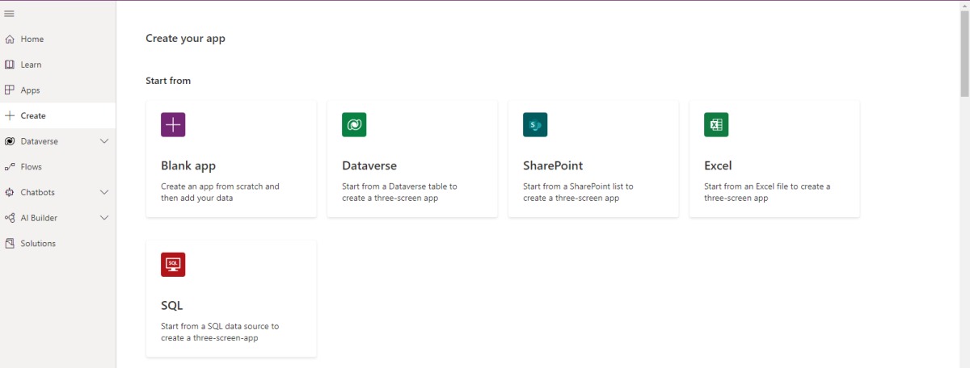The width and height of the screenshot is (970, 368).
Task: Click the red SQL card icon
Action: click(x=173, y=265)
